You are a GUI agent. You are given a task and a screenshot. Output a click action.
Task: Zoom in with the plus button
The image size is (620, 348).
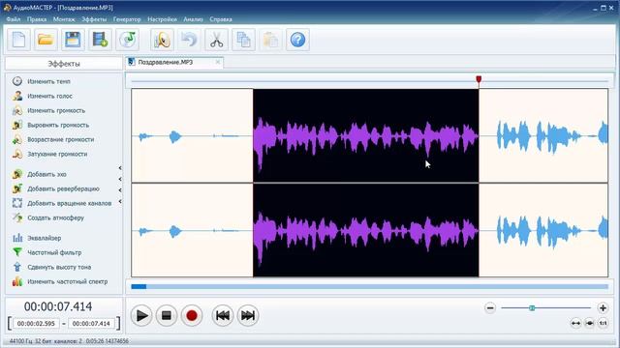tap(603, 308)
